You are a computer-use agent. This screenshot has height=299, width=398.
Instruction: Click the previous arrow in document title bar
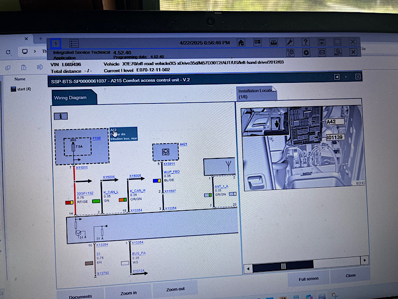click(337, 77)
